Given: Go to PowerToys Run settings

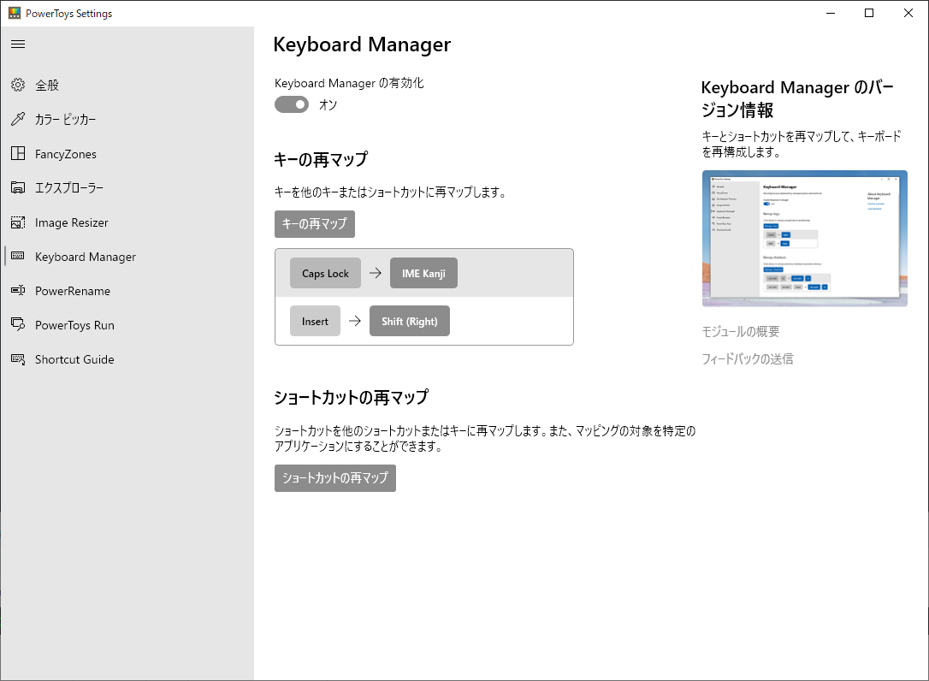Looking at the screenshot, I should tap(127, 325).
